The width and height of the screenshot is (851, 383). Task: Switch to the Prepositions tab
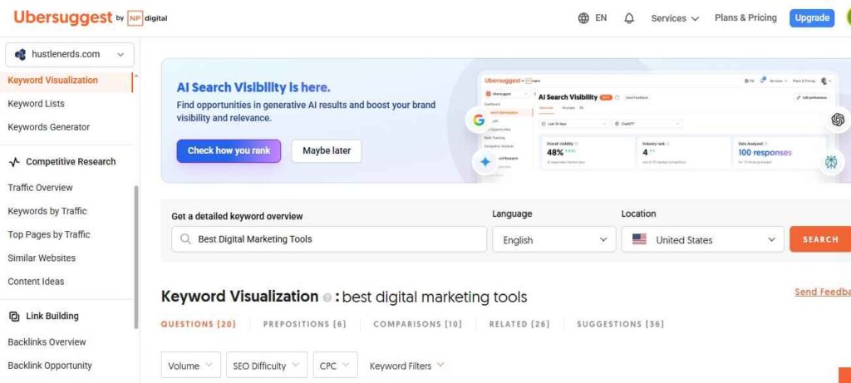[304, 324]
